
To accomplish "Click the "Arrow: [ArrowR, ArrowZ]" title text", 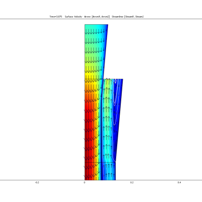I will pos(97,17).
